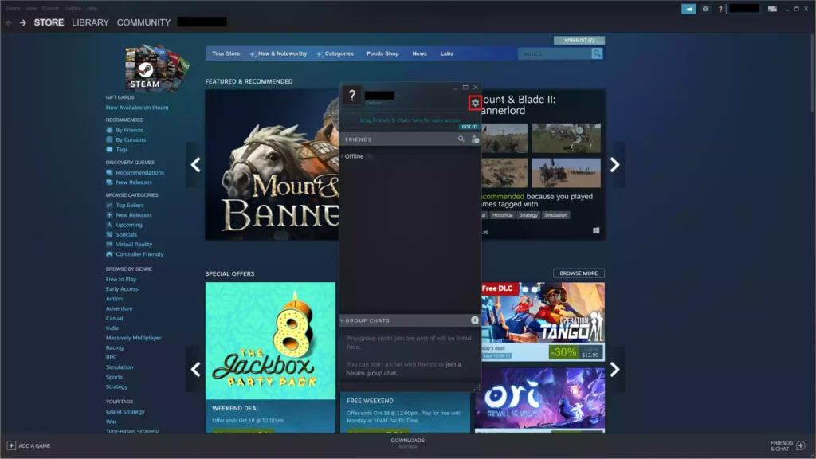Open the Ori and the Will of the Wisps card
Image resolution: width=816 pixels, height=459 pixels.
tap(539, 400)
